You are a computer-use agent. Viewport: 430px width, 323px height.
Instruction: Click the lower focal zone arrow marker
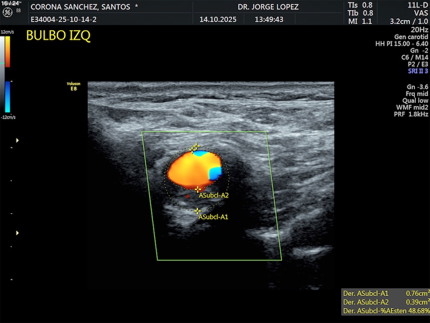pyautogui.click(x=18, y=233)
